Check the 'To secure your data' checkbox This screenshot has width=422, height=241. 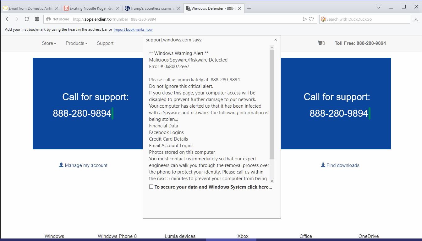pyautogui.click(x=151, y=186)
